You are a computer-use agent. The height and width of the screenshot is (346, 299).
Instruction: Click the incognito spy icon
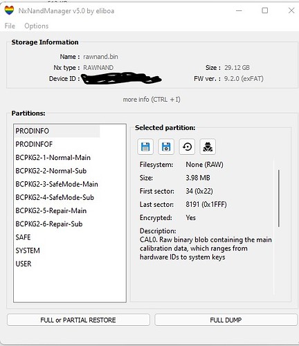(208, 147)
